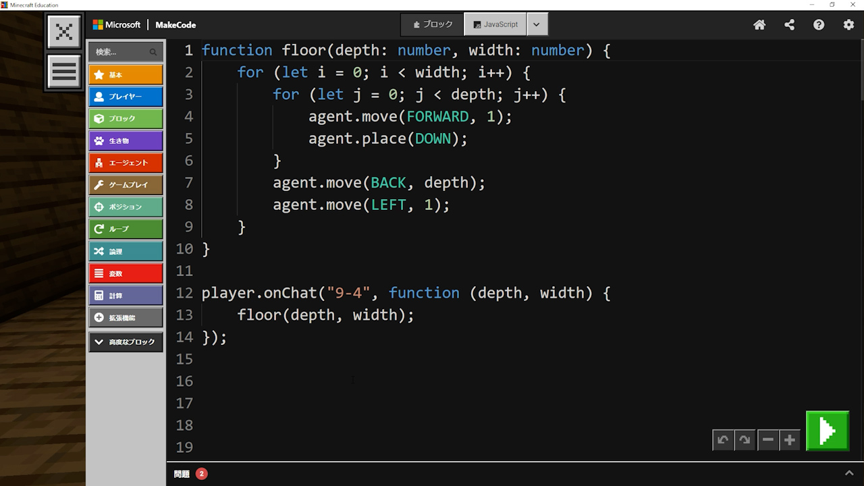Open the エージェント toolbox category

126,163
